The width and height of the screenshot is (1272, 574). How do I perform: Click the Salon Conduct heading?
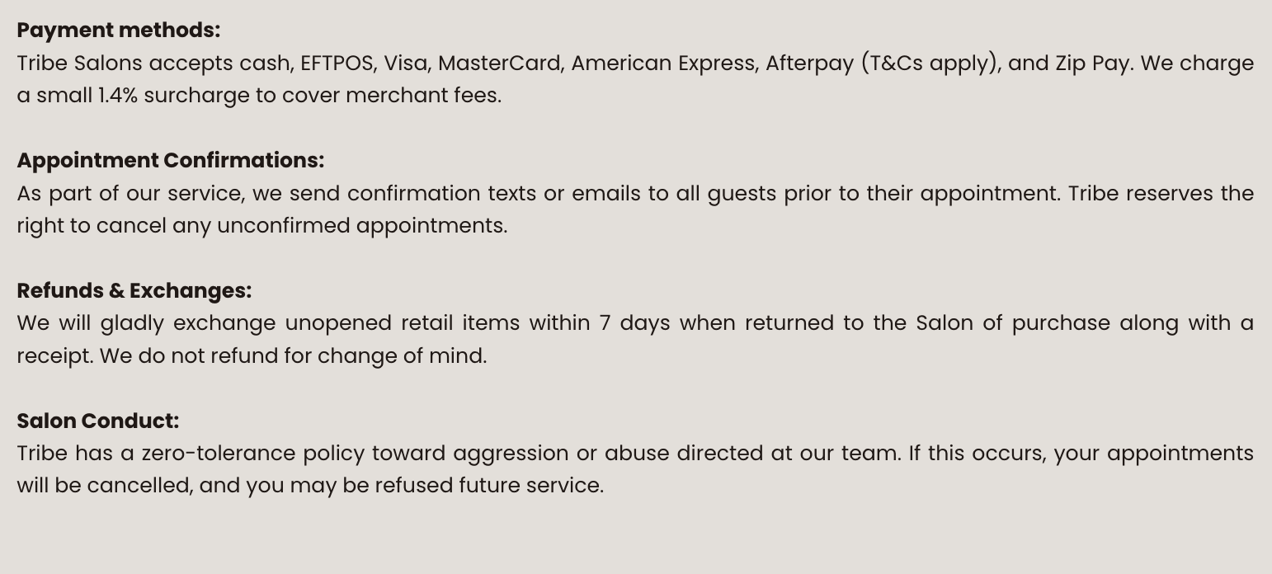tap(97, 421)
